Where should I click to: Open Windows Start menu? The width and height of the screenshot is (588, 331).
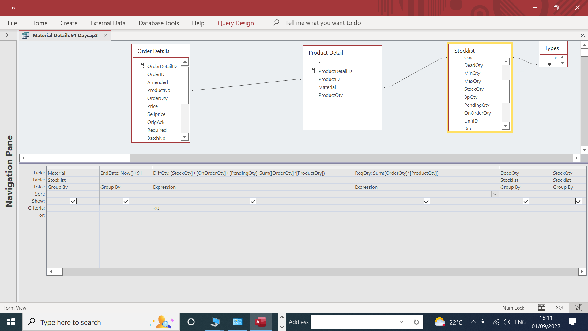(11, 322)
